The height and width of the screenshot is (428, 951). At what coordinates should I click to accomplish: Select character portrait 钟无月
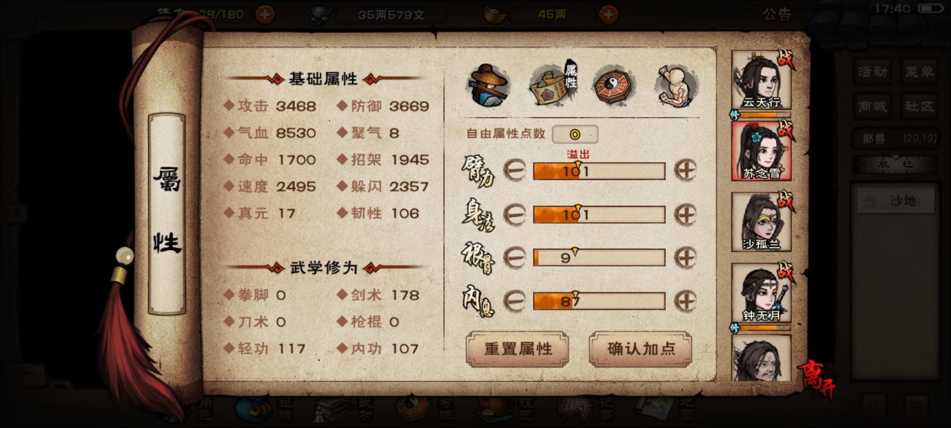pos(761,293)
